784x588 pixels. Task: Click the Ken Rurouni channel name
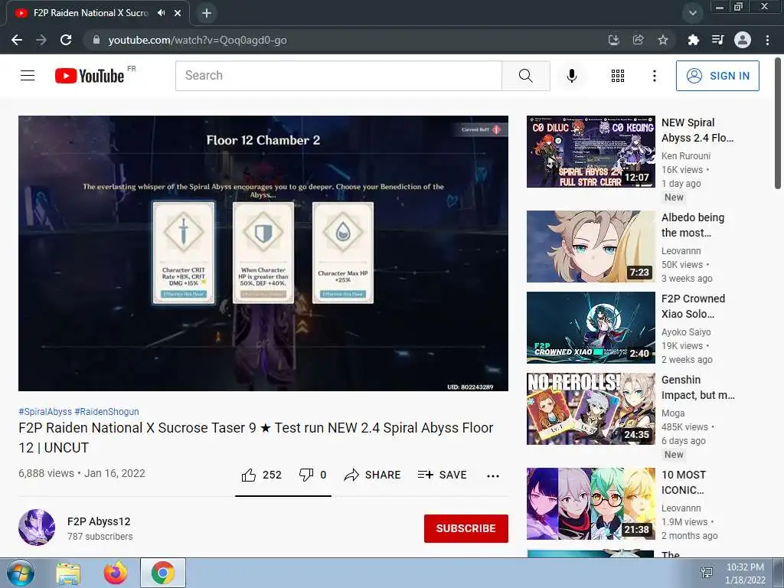[x=685, y=156]
